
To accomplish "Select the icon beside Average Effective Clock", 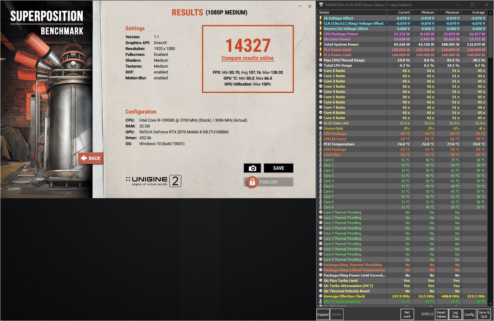I will 320,296.
